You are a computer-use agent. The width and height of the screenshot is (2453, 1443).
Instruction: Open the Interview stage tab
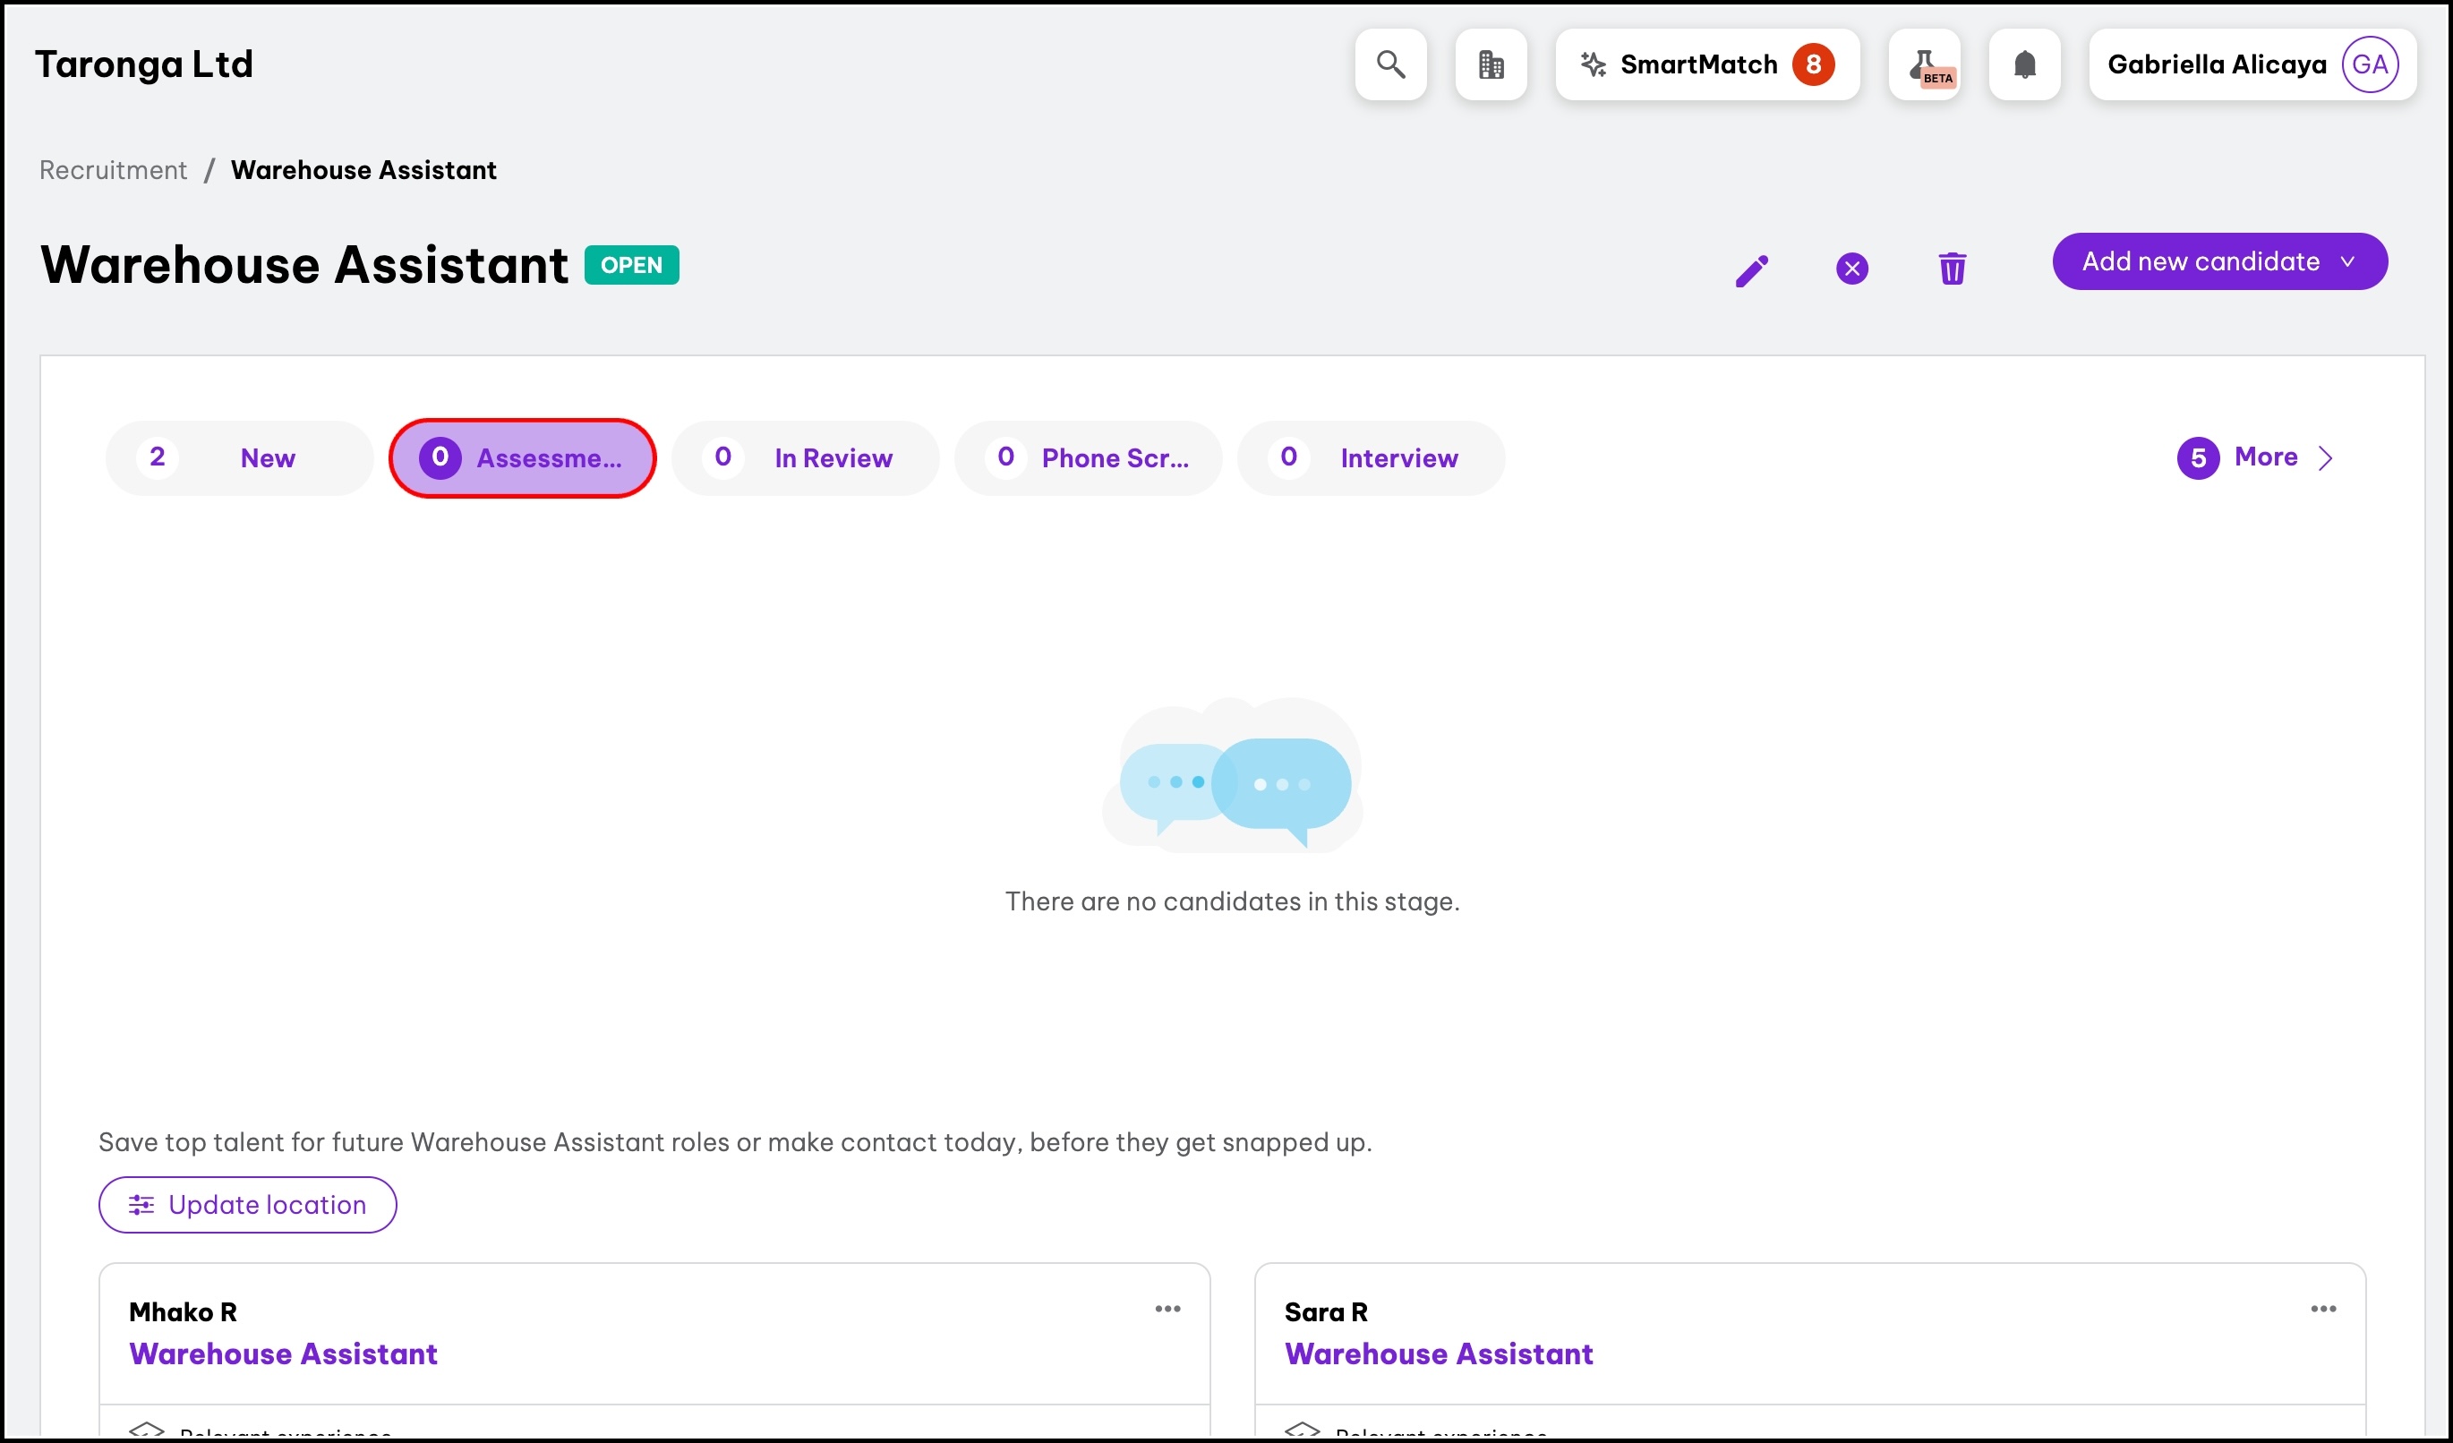click(1371, 458)
